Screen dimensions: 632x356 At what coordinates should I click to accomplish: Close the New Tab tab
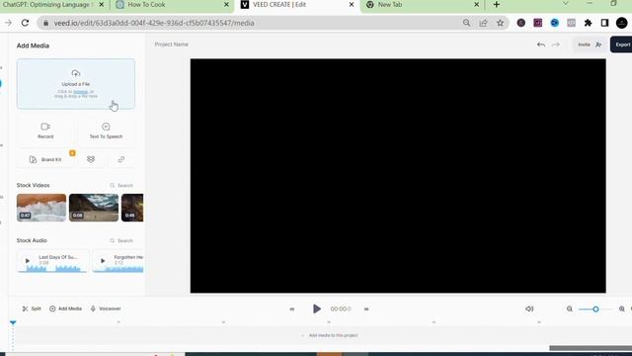point(476,4)
